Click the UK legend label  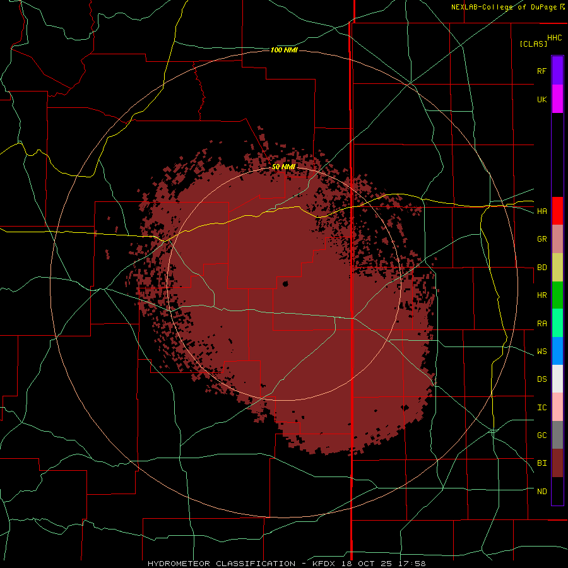pyautogui.click(x=541, y=99)
